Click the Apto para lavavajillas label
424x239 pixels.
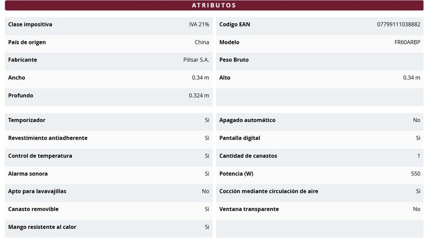coord(37,191)
